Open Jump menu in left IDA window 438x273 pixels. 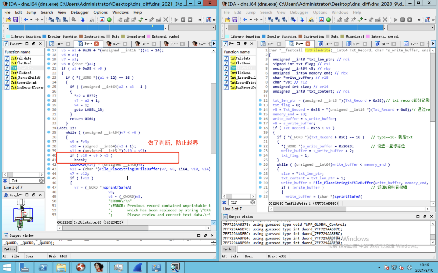coord(31,12)
